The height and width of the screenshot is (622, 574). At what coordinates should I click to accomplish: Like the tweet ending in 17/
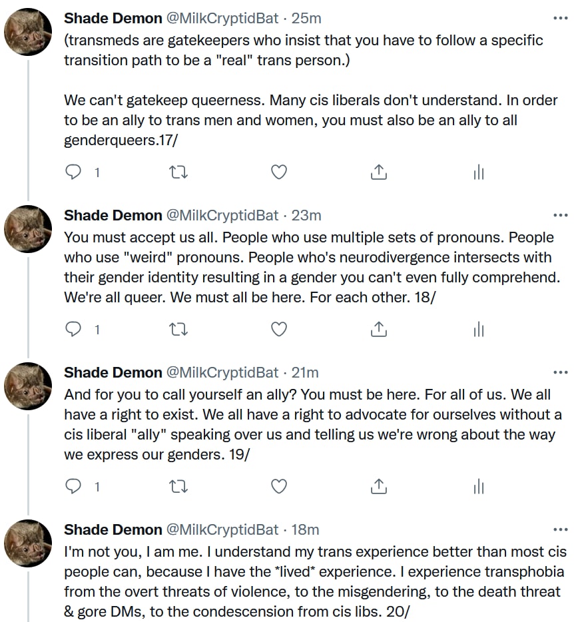point(279,172)
